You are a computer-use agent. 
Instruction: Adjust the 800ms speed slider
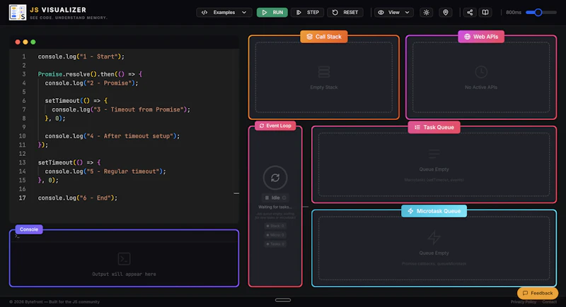tap(538, 12)
